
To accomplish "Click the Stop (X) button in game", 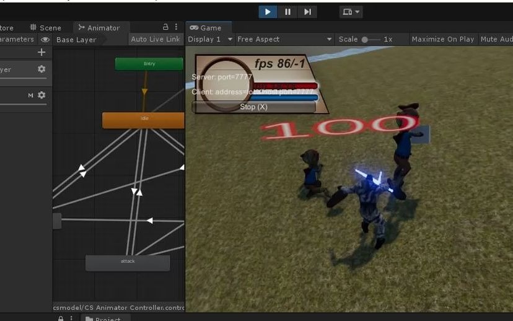I will coord(253,107).
